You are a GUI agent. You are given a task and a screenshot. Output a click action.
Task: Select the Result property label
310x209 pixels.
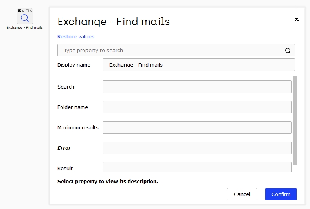pos(65,168)
